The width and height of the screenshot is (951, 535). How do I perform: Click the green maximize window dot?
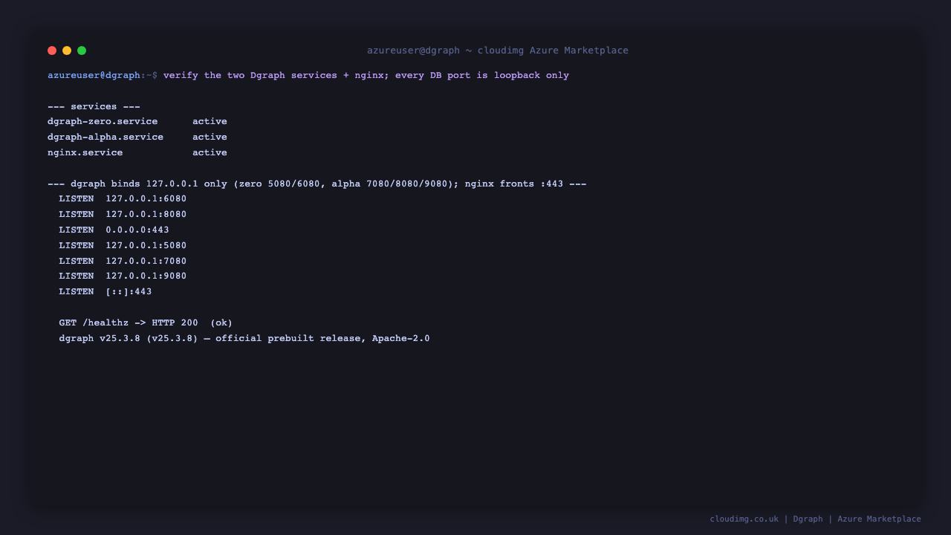tap(82, 51)
